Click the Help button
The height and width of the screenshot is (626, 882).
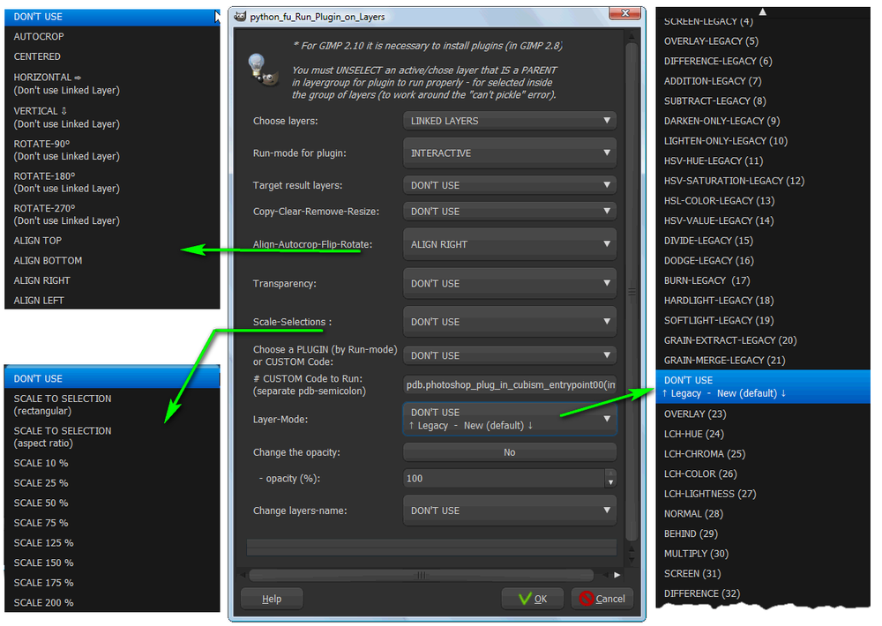272,599
